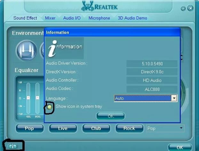Click the DirectX 9.0c value field
This screenshot has width=199, height=151.
pos(152,72)
